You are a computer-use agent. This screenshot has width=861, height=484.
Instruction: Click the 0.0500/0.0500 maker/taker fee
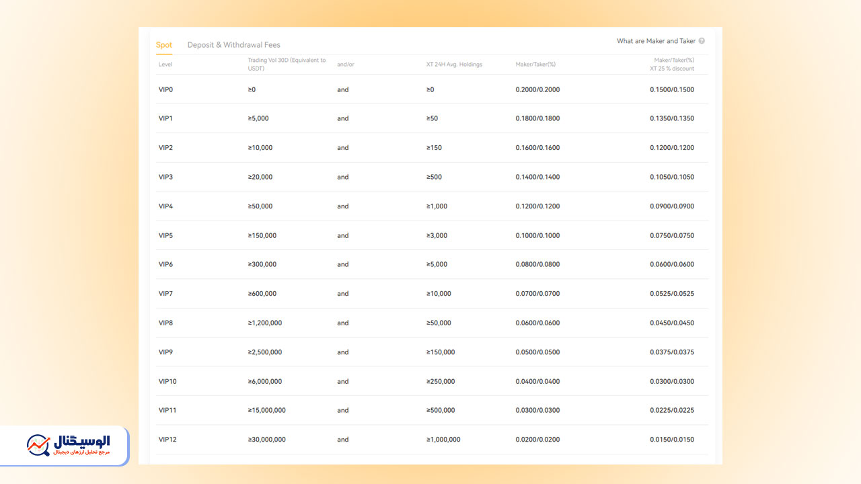click(x=537, y=352)
